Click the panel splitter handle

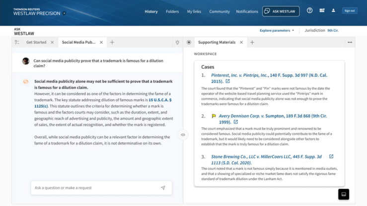[x=183, y=135]
